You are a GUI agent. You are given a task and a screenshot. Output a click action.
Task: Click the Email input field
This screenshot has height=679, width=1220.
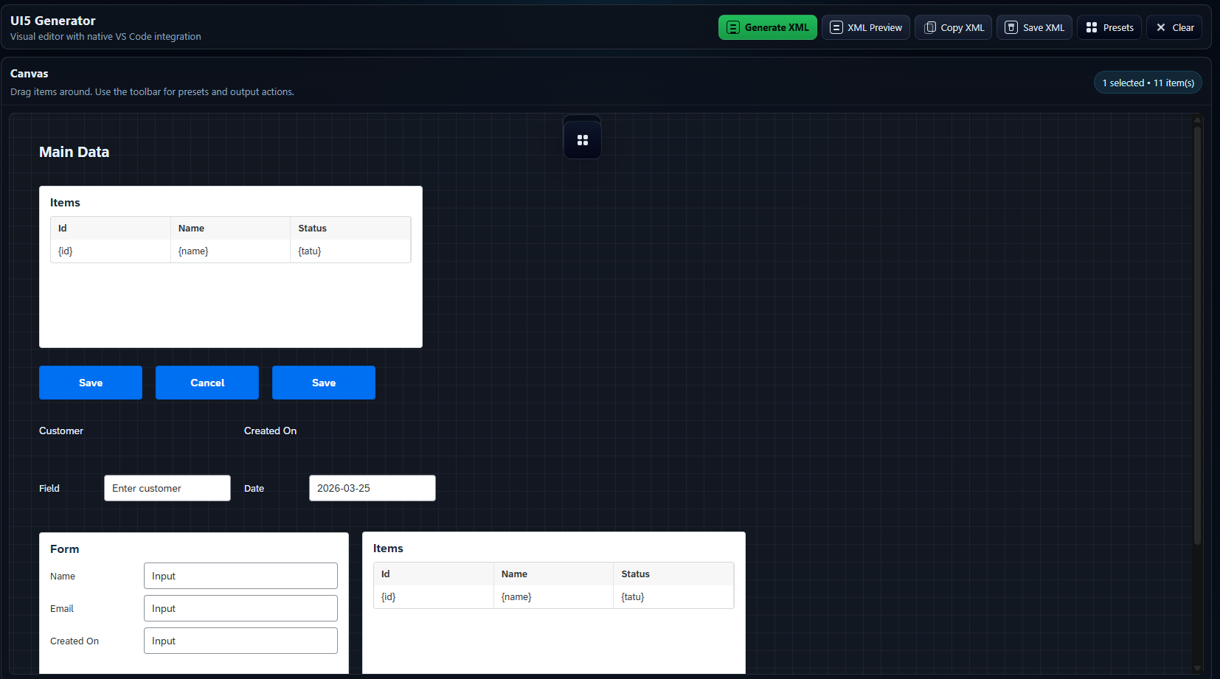pos(240,608)
